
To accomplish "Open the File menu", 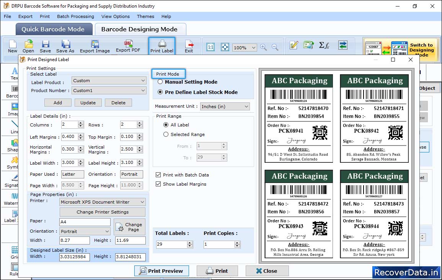I will 7,16.
